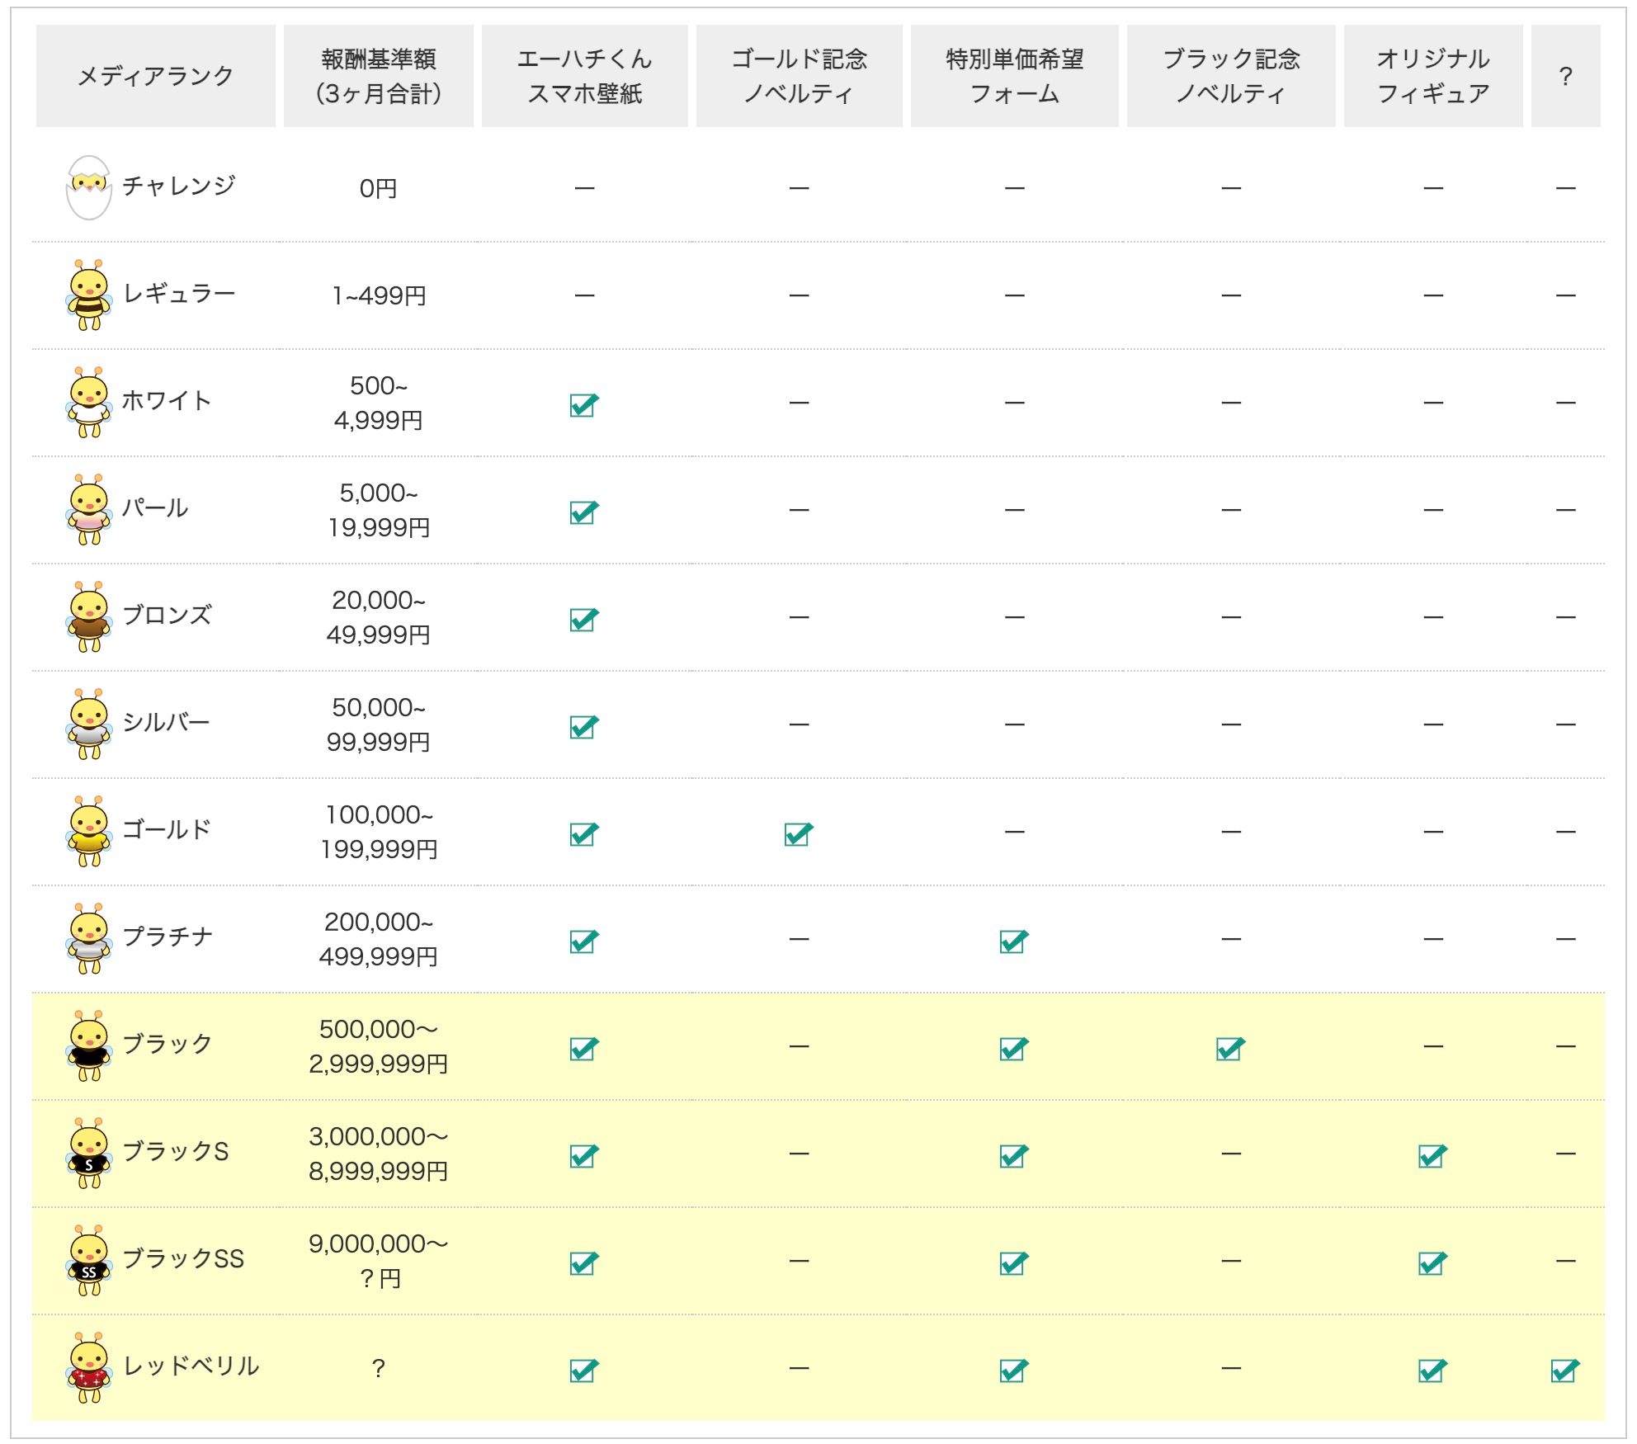Click the White rank bee icon
The image size is (1637, 1444).
[x=88, y=402]
